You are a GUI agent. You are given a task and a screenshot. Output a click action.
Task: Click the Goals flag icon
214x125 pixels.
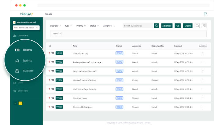click(x=15, y=83)
